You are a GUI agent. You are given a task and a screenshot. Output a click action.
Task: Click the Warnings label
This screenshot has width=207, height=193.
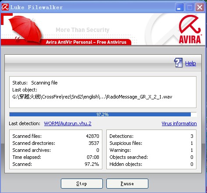(120, 150)
